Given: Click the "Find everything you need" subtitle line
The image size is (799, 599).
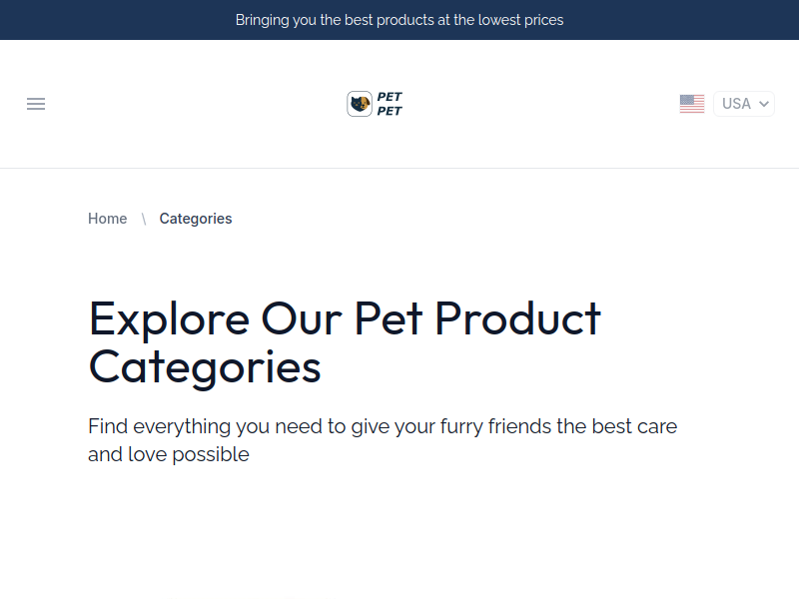Looking at the screenshot, I should coord(383,426).
